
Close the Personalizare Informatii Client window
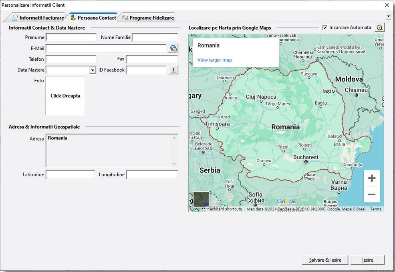pyautogui.click(x=387, y=5)
